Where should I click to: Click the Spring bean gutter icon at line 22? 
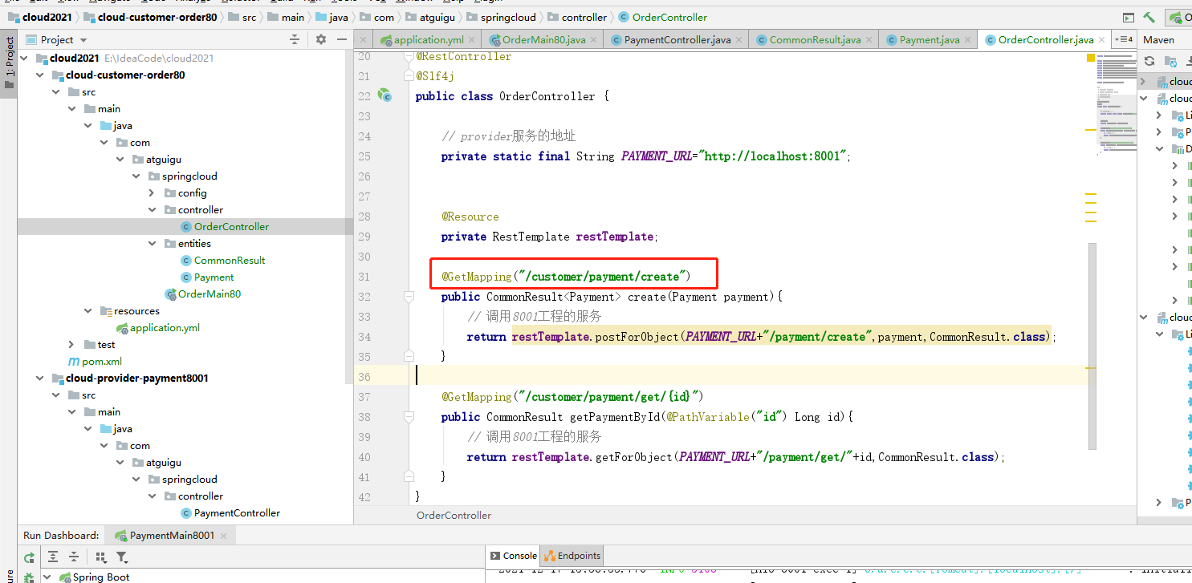click(386, 96)
